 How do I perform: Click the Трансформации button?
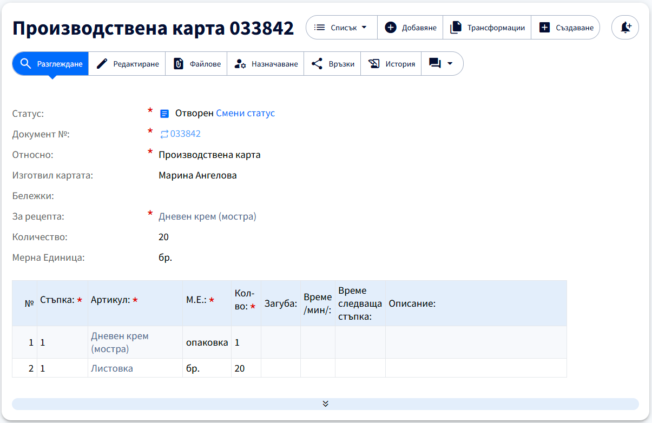click(x=486, y=27)
